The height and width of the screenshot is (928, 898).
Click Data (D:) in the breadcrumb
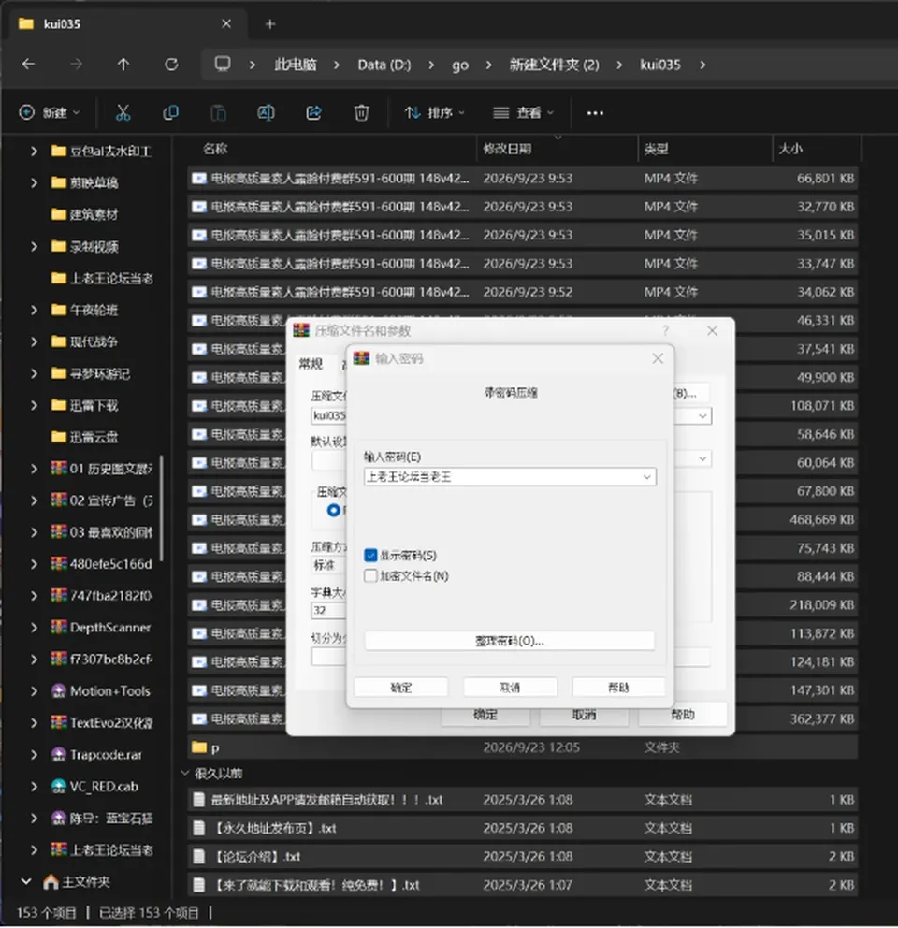click(x=384, y=65)
